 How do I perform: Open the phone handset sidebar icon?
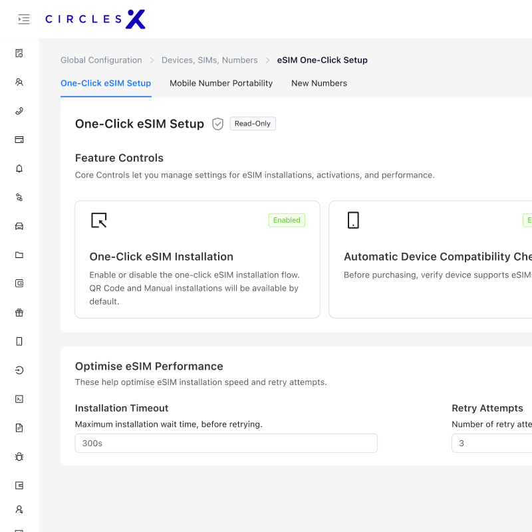[19, 111]
